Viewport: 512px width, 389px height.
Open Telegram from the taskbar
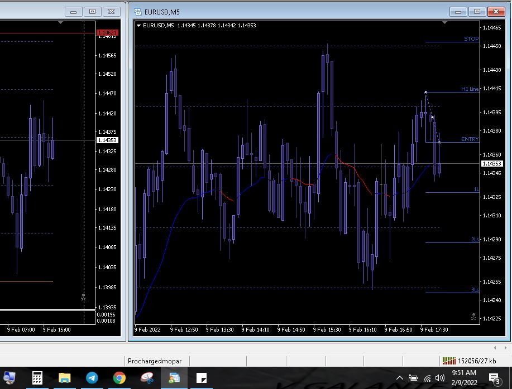92,378
